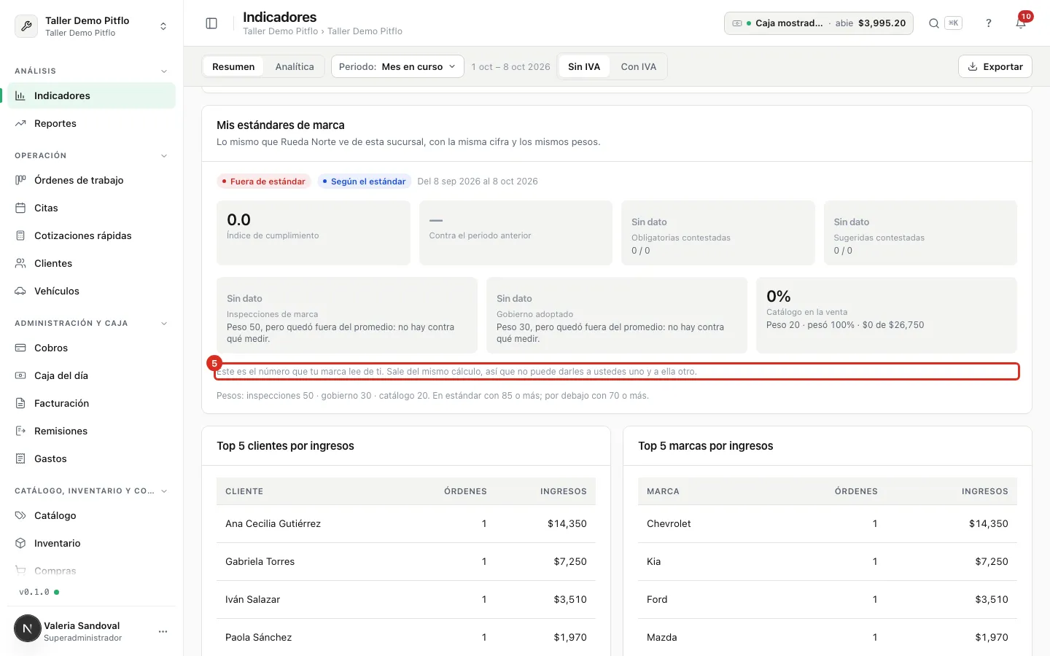Open the Taller Demo Pitflo workspace switcher

click(92, 26)
